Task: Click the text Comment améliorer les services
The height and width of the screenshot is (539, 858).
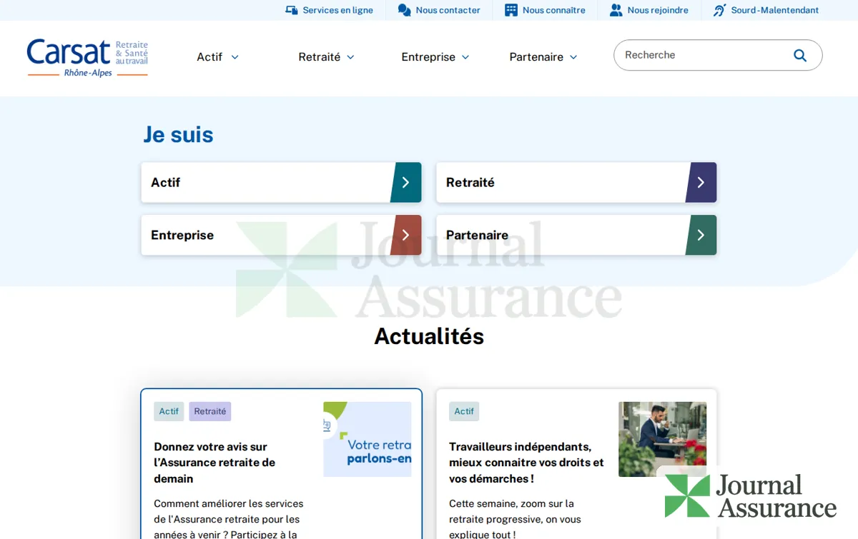Action: [x=229, y=503]
